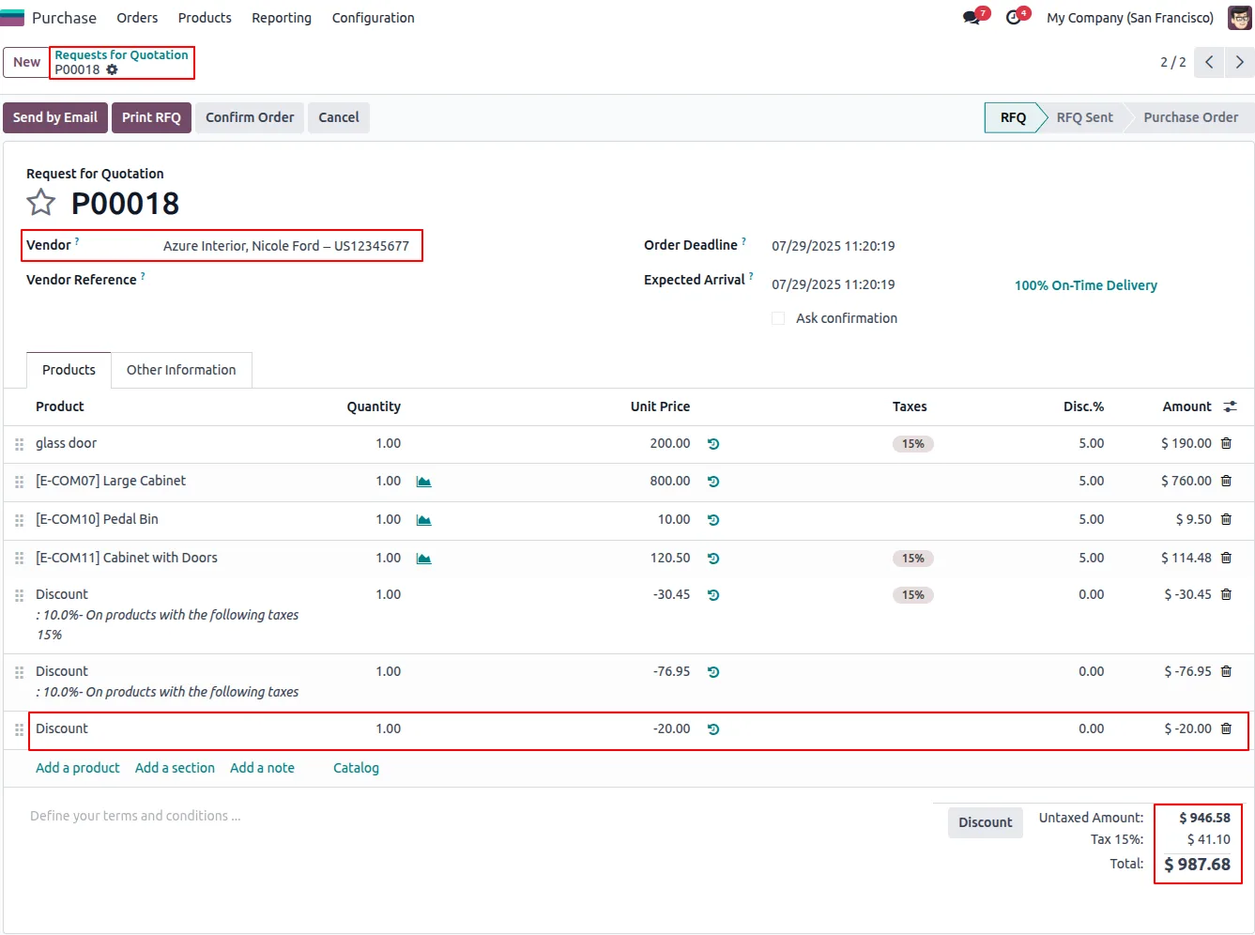Grab drag handle of glass door row

point(19,444)
